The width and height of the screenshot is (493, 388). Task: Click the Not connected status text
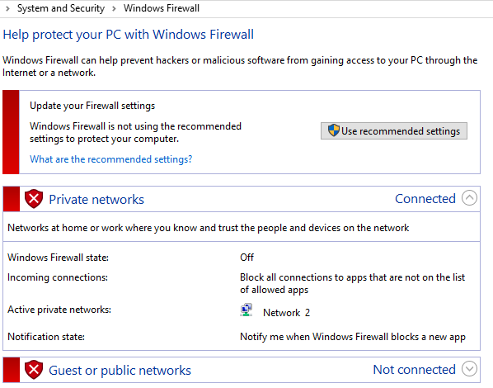click(x=414, y=369)
